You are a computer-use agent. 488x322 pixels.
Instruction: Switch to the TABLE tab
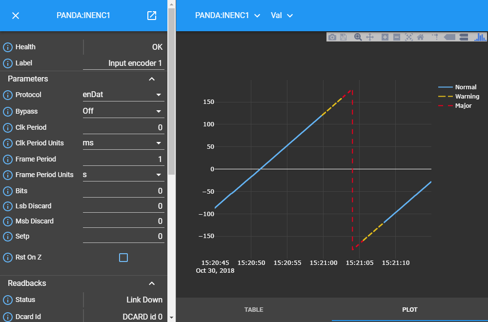coord(254,310)
